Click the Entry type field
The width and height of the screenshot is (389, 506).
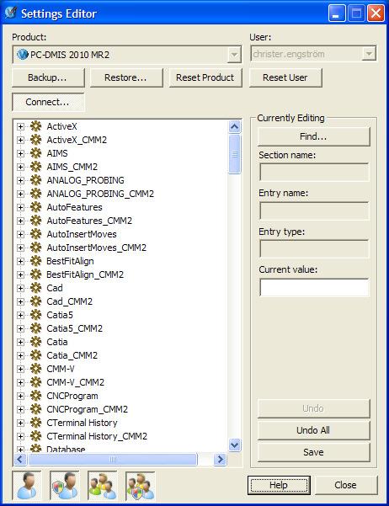314,249
